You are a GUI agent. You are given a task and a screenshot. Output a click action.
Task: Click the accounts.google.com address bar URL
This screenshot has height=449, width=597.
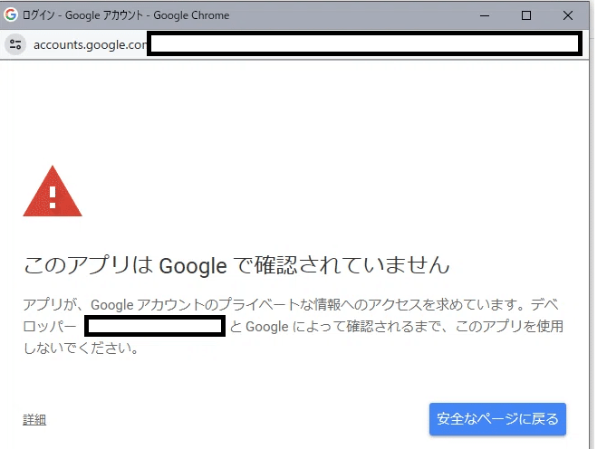(x=91, y=45)
